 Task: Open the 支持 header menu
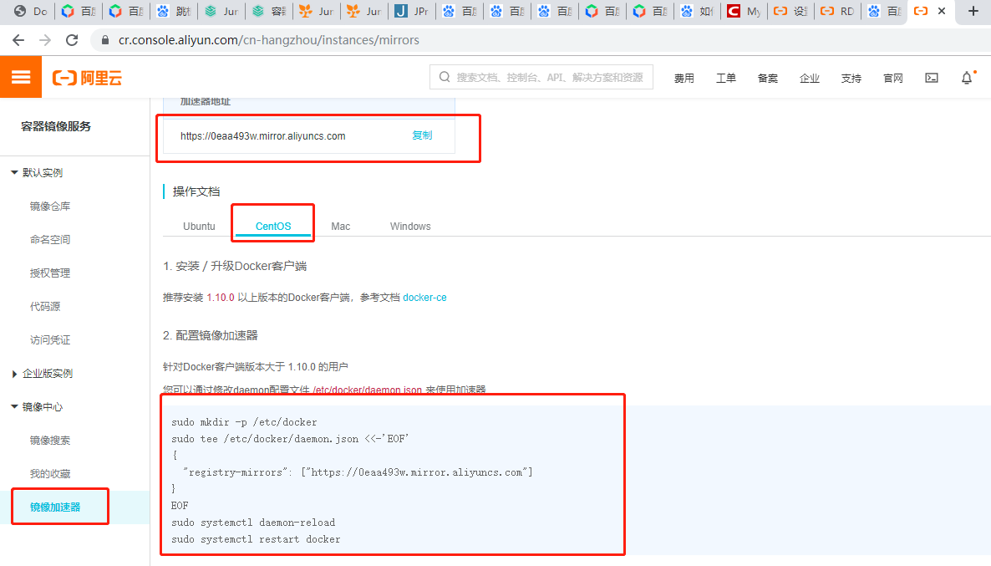tap(851, 78)
